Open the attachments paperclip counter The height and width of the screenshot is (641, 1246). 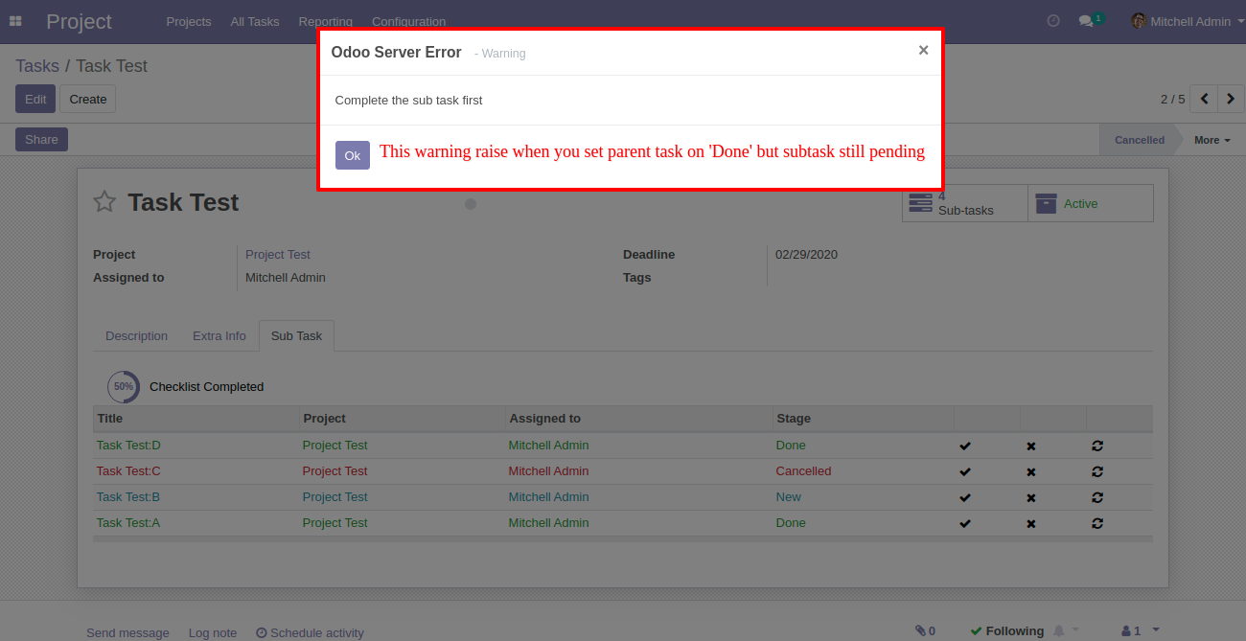925,630
